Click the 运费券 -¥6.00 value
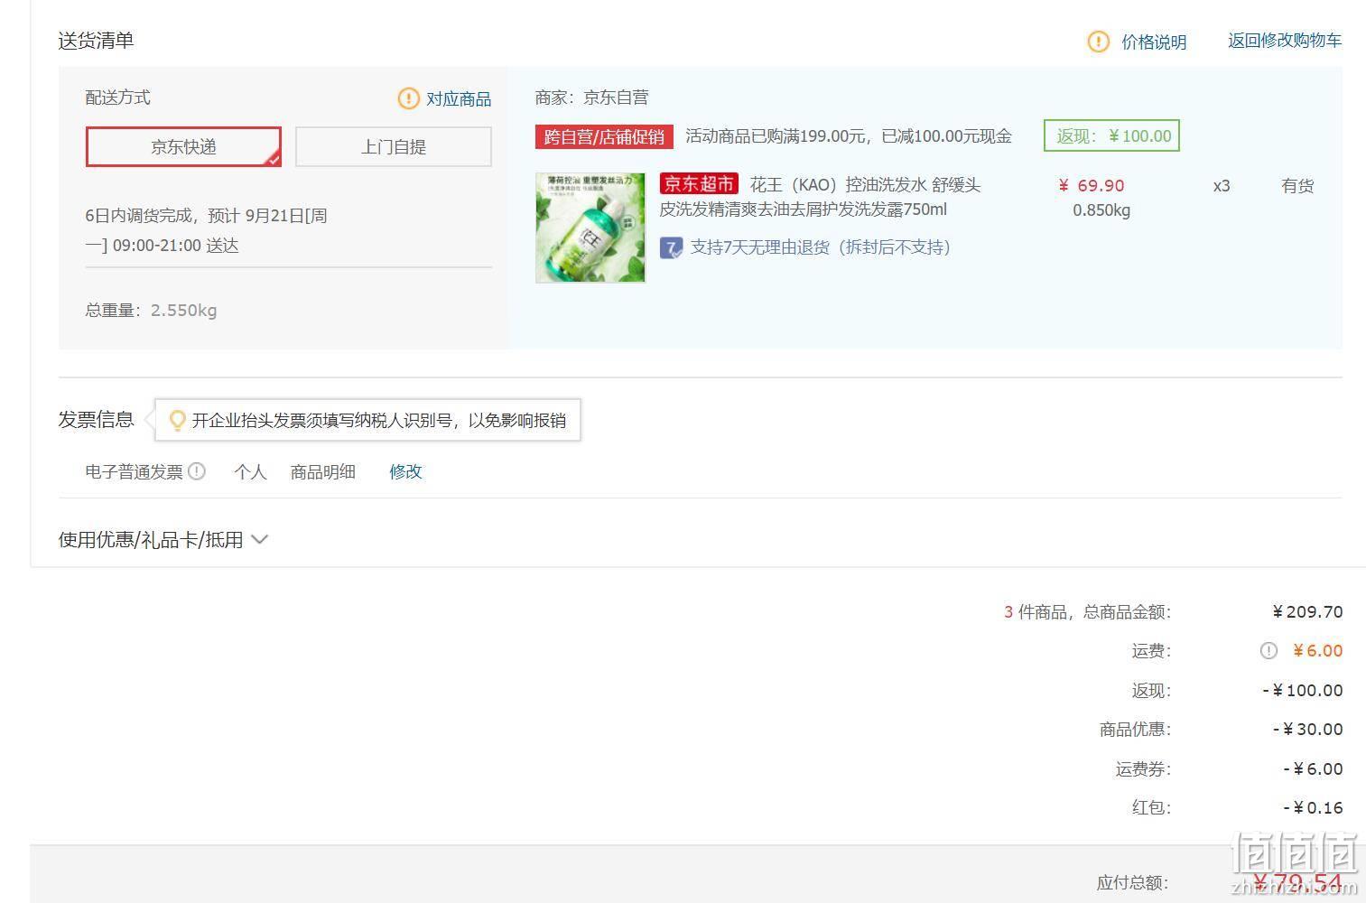The width and height of the screenshot is (1366, 903). pos(1313,768)
